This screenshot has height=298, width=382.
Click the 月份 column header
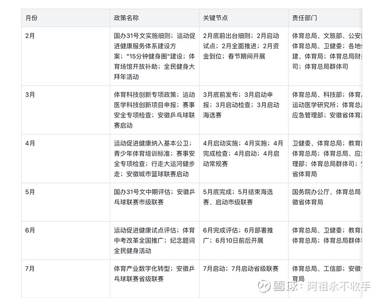(x=65, y=18)
